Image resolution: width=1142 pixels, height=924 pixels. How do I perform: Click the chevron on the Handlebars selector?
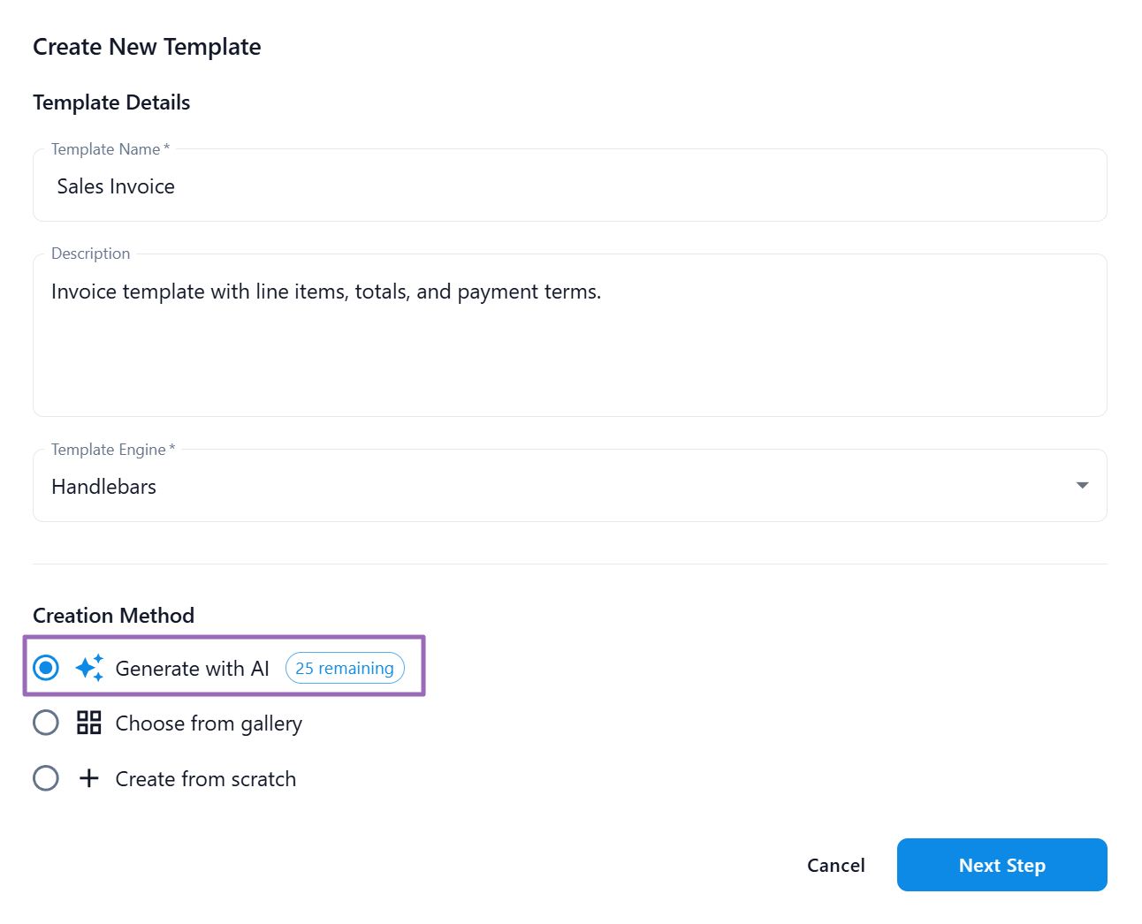click(x=1081, y=485)
